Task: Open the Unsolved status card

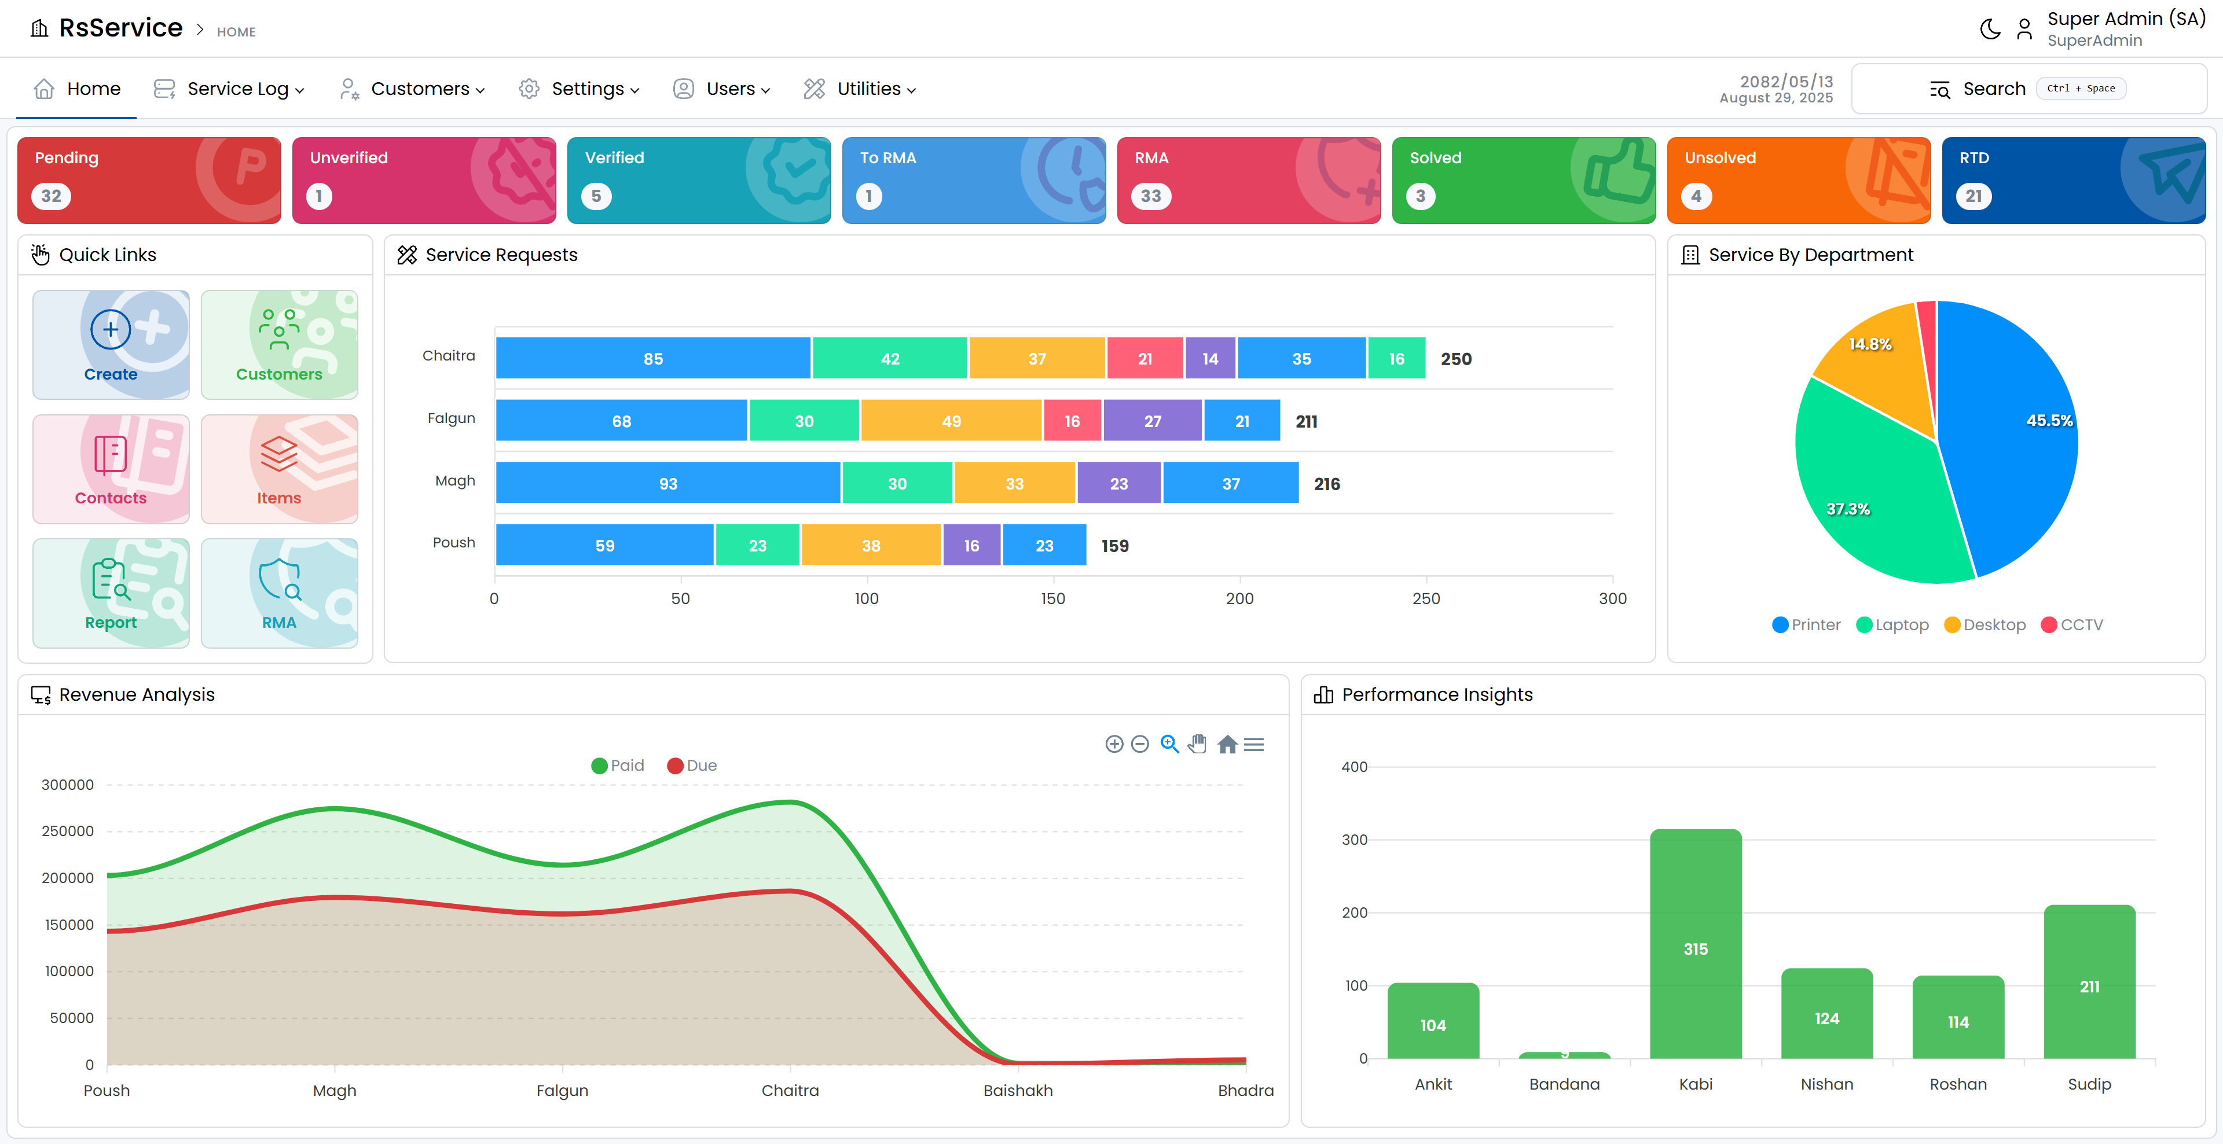Action: [x=1799, y=181]
